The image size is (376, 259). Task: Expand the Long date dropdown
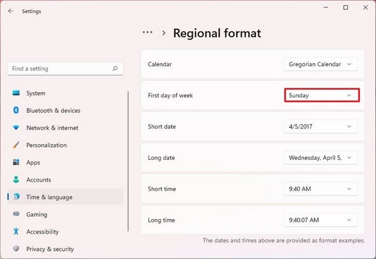point(321,157)
